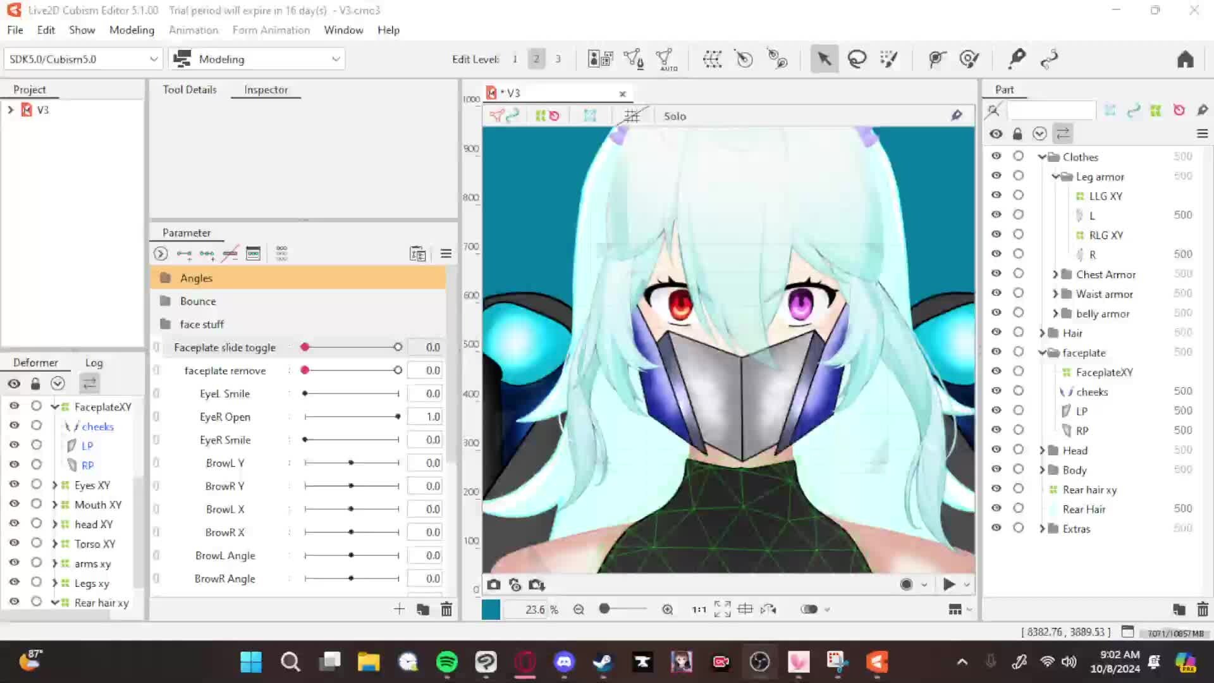1214x683 pixels.
Task: Switch to the Inspector tab
Action: point(266,89)
